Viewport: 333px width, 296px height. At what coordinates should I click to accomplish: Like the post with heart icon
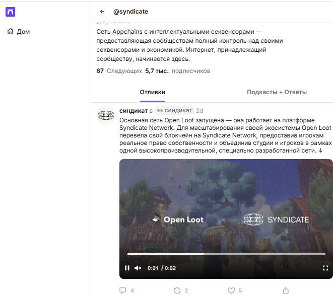[231, 290]
